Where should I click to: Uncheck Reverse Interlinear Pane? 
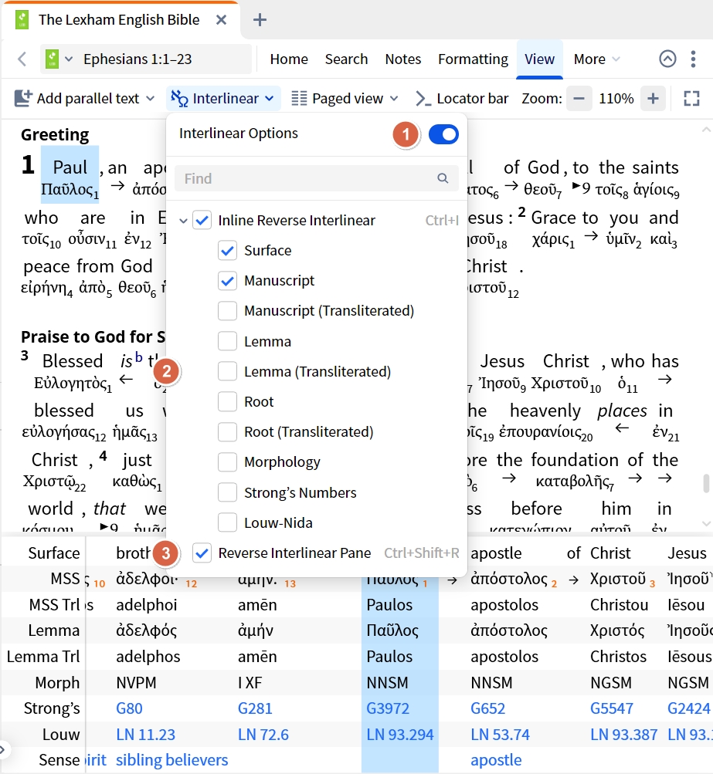click(202, 553)
